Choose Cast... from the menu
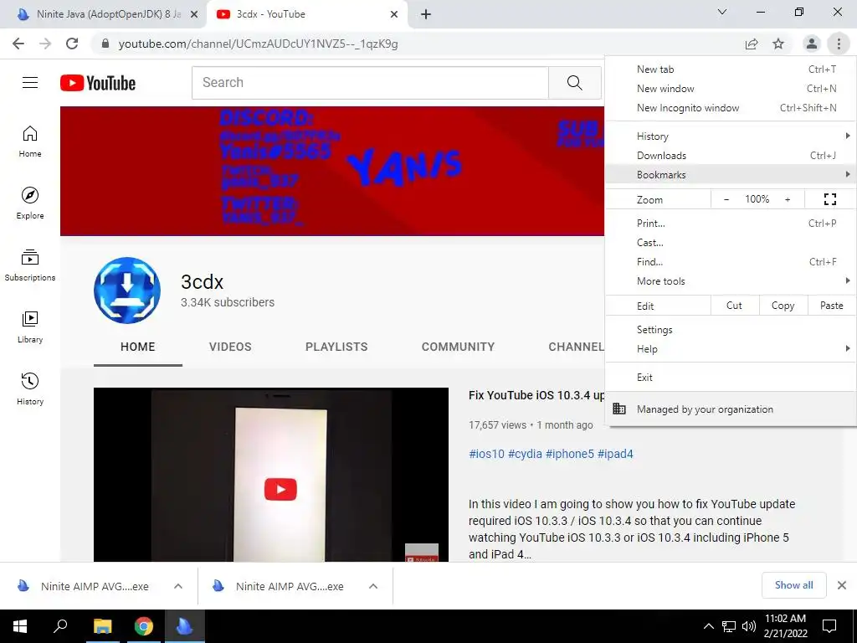The image size is (857, 643). coord(730,242)
